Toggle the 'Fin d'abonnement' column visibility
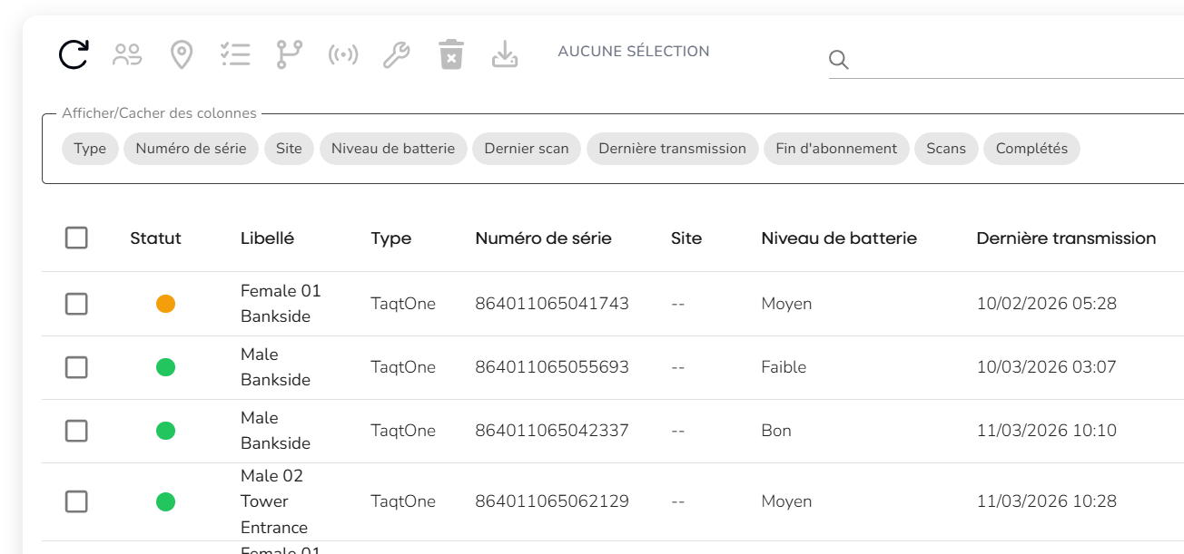 [835, 148]
